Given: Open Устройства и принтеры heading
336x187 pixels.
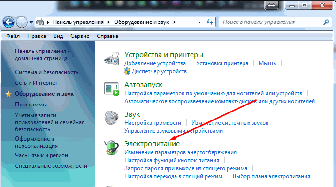Looking at the screenshot, I should point(164,55).
